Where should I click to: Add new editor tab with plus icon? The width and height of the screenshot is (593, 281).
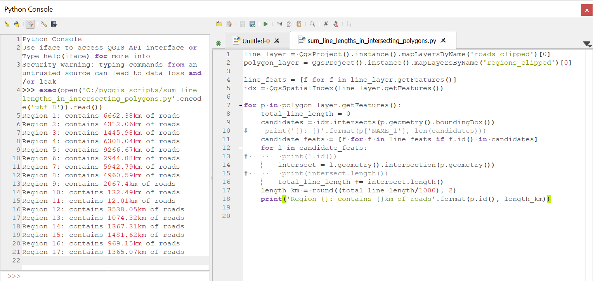pyautogui.click(x=218, y=43)
